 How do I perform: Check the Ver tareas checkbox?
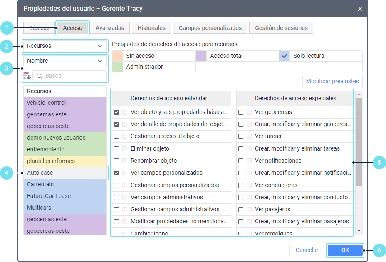241,136
